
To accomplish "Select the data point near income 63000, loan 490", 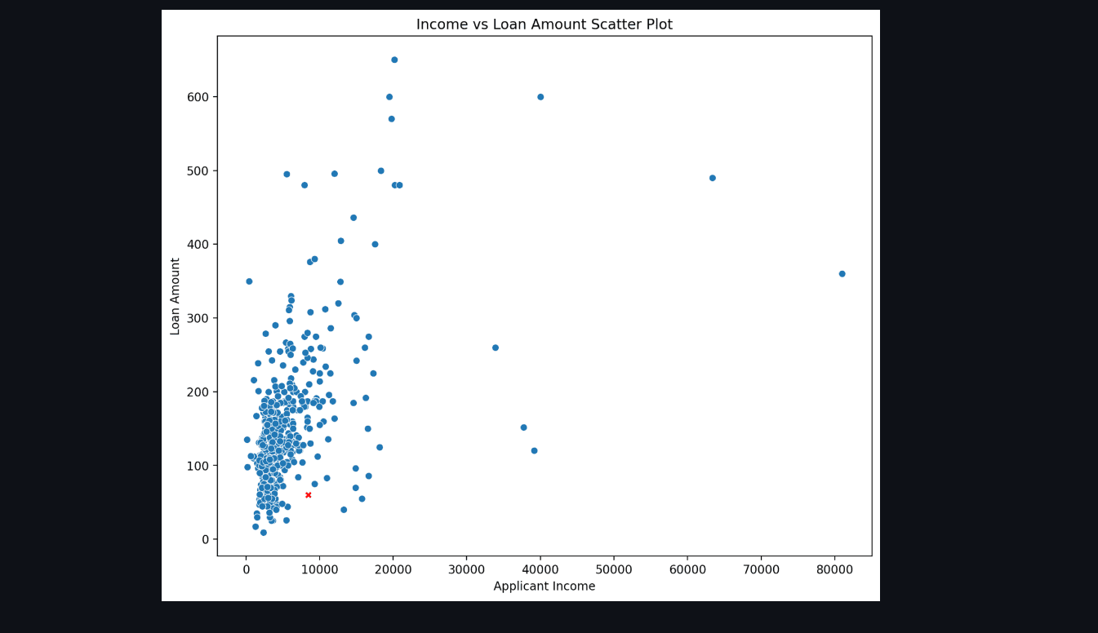I will 712,178.
